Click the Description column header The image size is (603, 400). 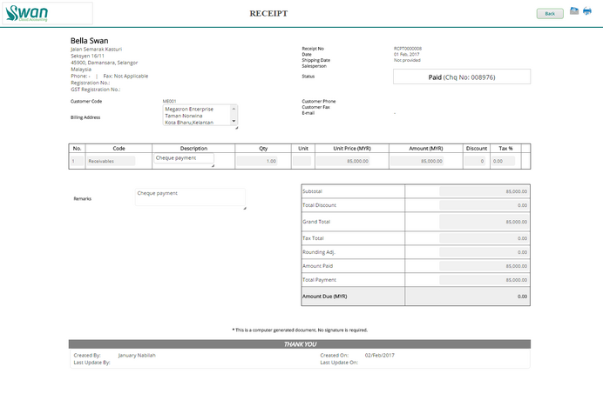pyautogui.click(x=193, y=148)
